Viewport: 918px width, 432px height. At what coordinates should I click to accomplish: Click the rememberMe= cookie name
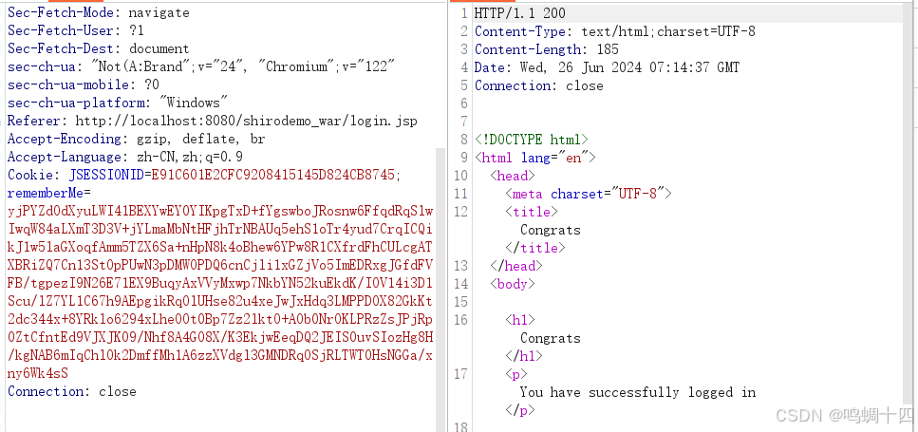49,193
